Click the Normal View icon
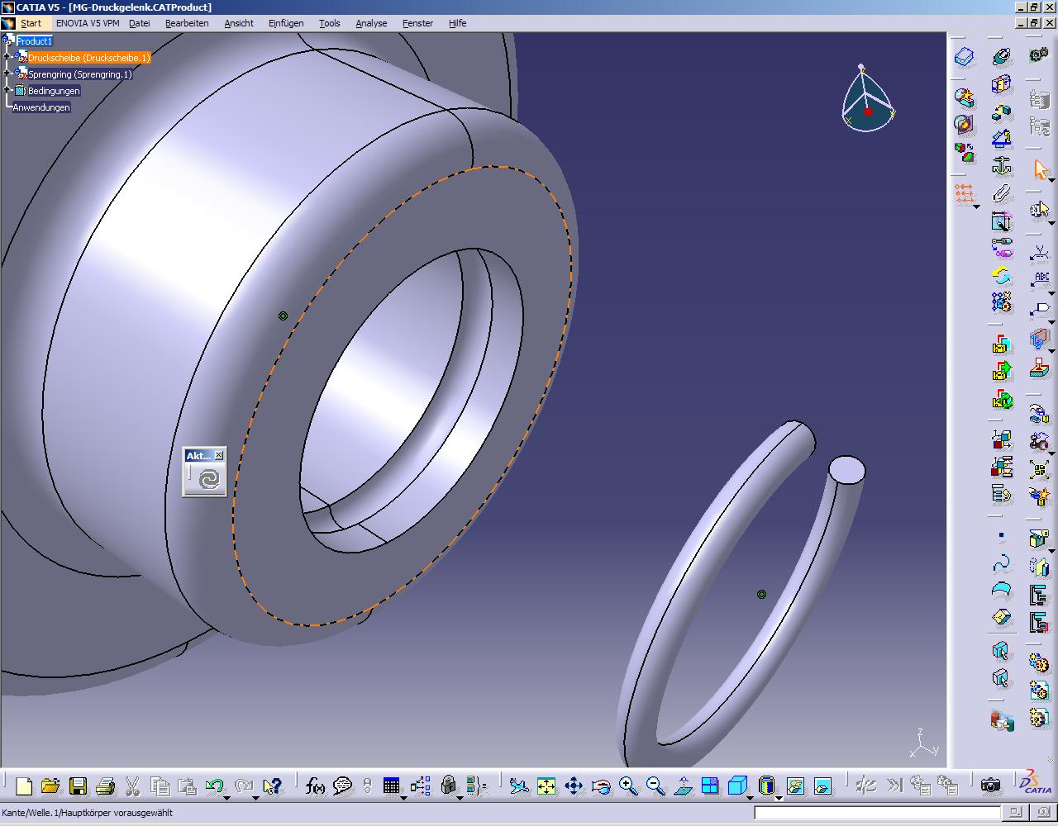The height and width of the screenshot is (826, 1058). (683, 786)
